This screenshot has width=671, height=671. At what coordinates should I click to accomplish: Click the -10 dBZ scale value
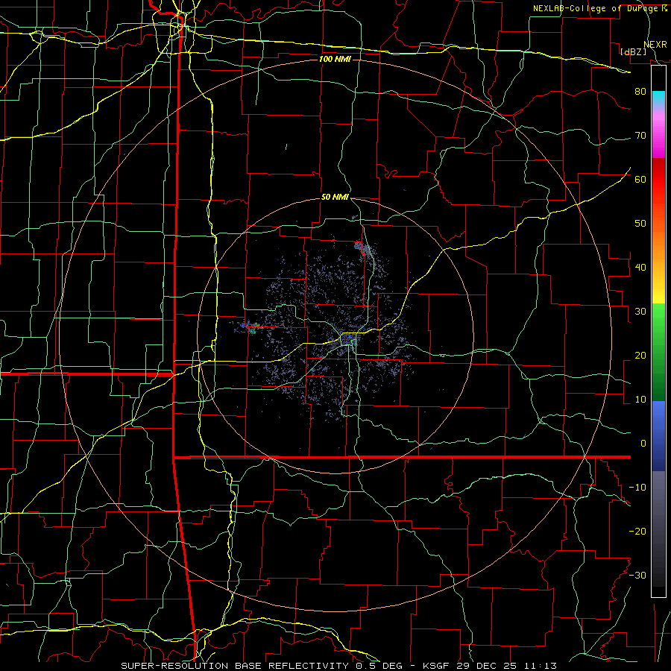click(x=637, y=488)
